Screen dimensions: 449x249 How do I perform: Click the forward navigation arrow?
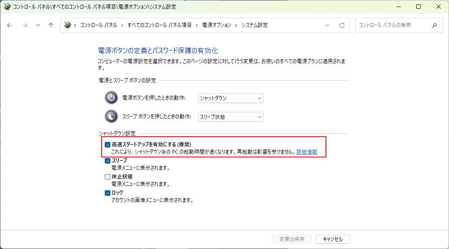[x=24, y=25]
